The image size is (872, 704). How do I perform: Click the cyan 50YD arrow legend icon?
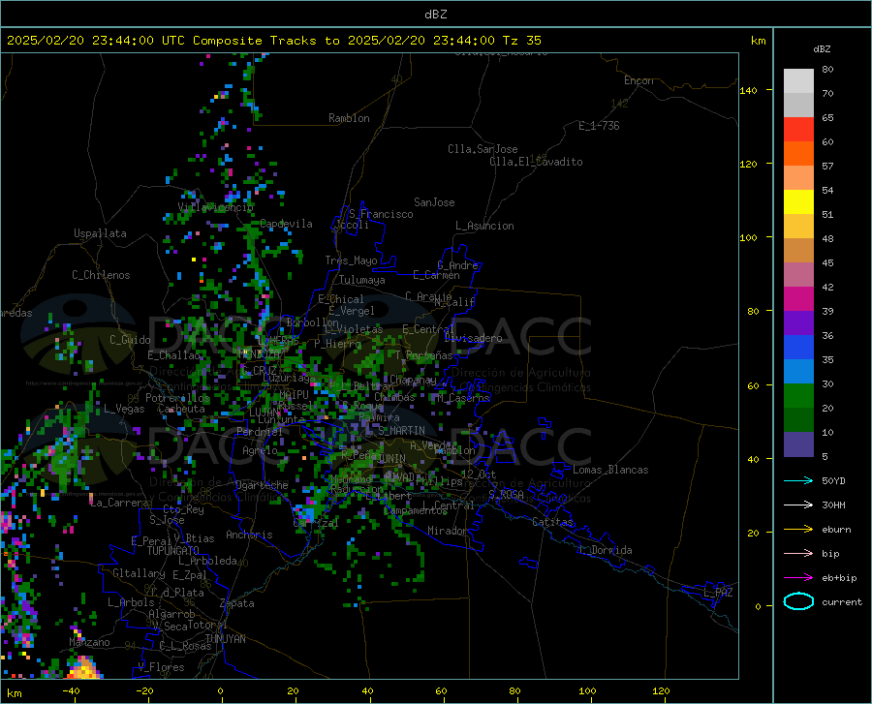pyautogui.click(x=798, y=480)
